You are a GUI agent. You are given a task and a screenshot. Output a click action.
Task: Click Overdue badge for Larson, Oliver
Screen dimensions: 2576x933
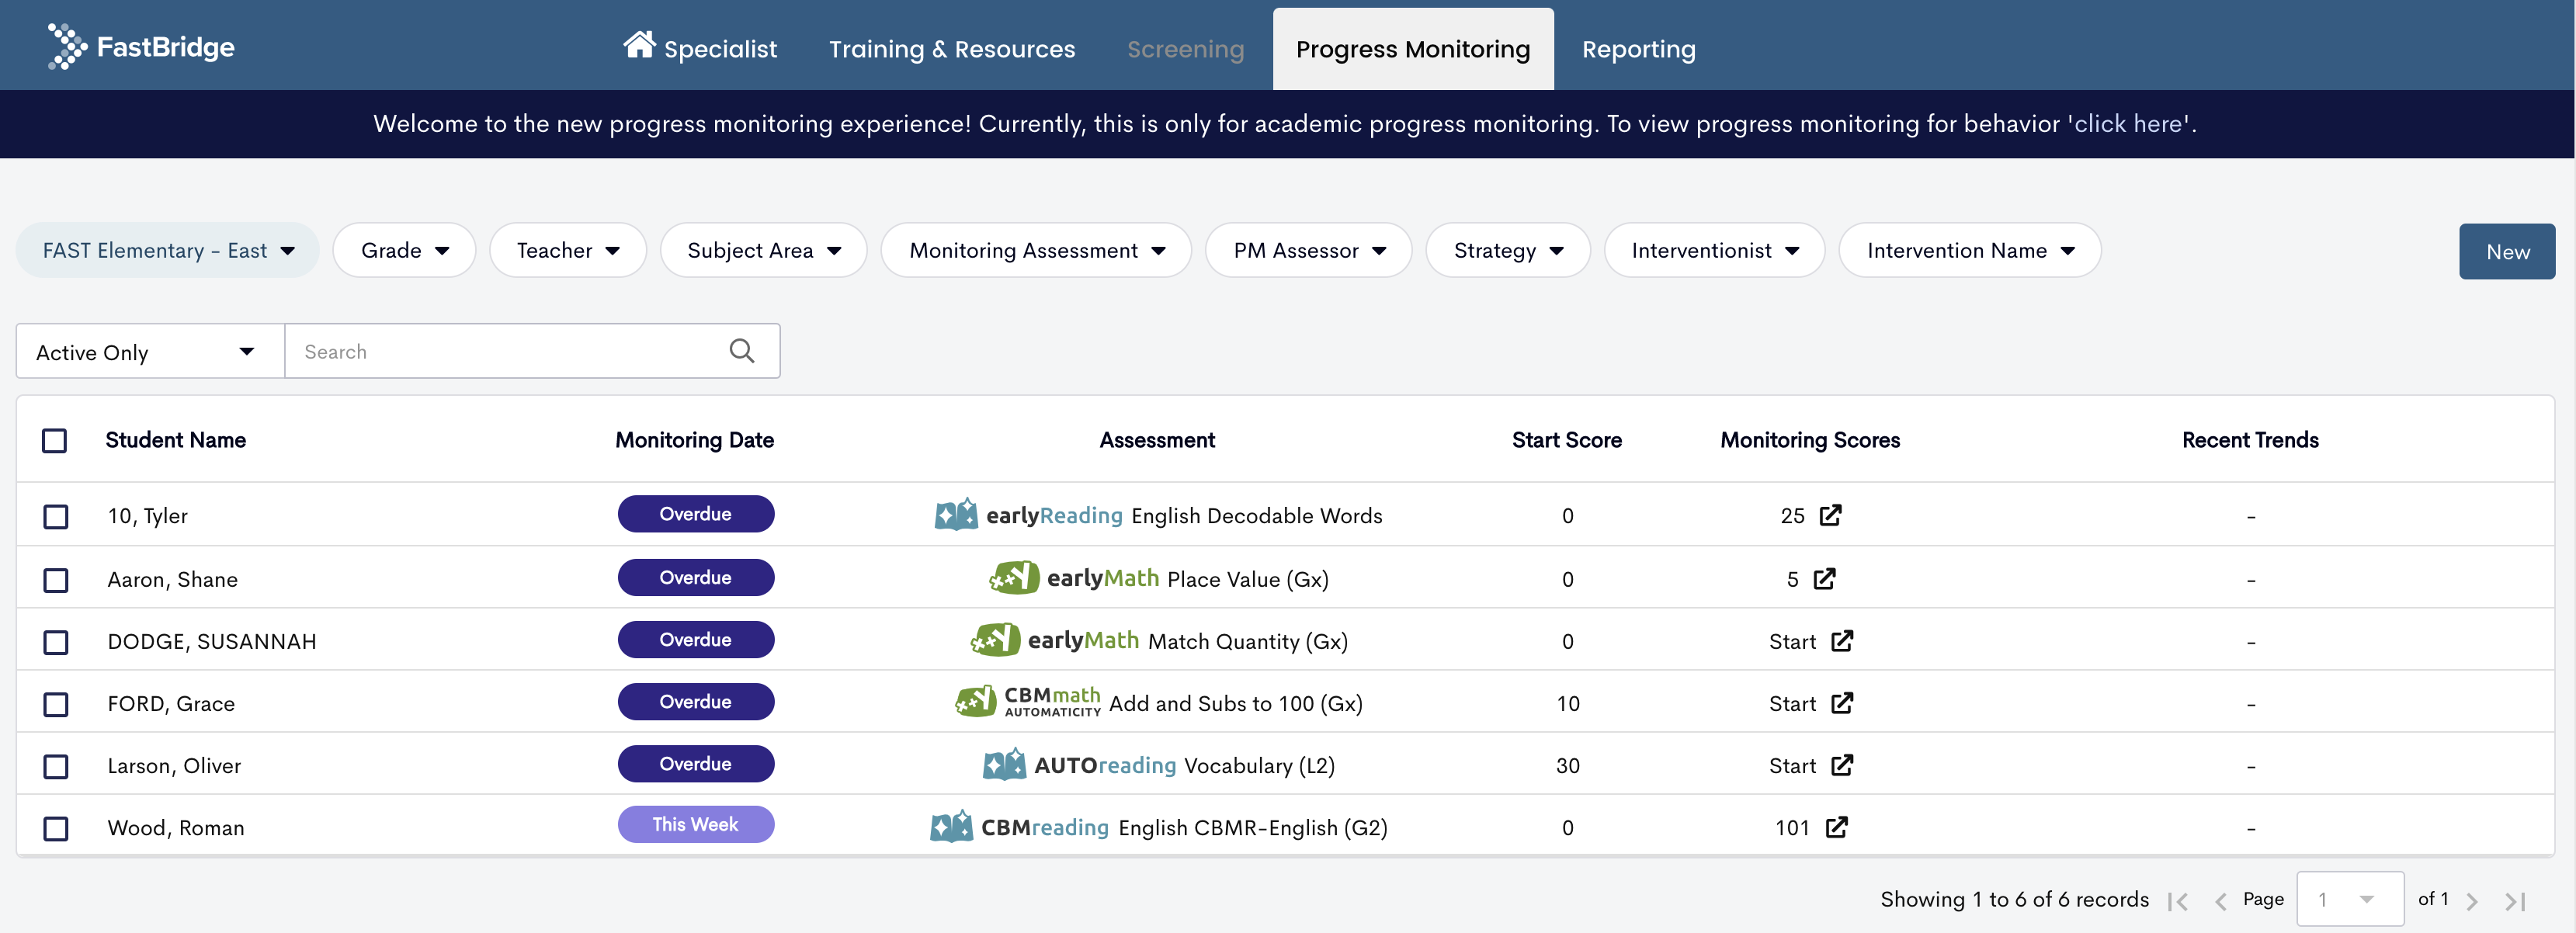click(696, 763)
